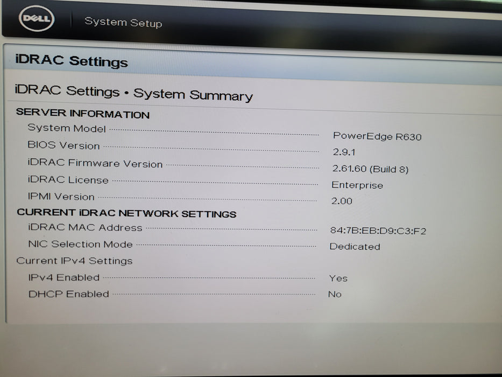Screen dimensions: 502x377
Task: Click the MAC address 84:7B:EB:D9:C3:F2
Action: [x=378, y=231]
